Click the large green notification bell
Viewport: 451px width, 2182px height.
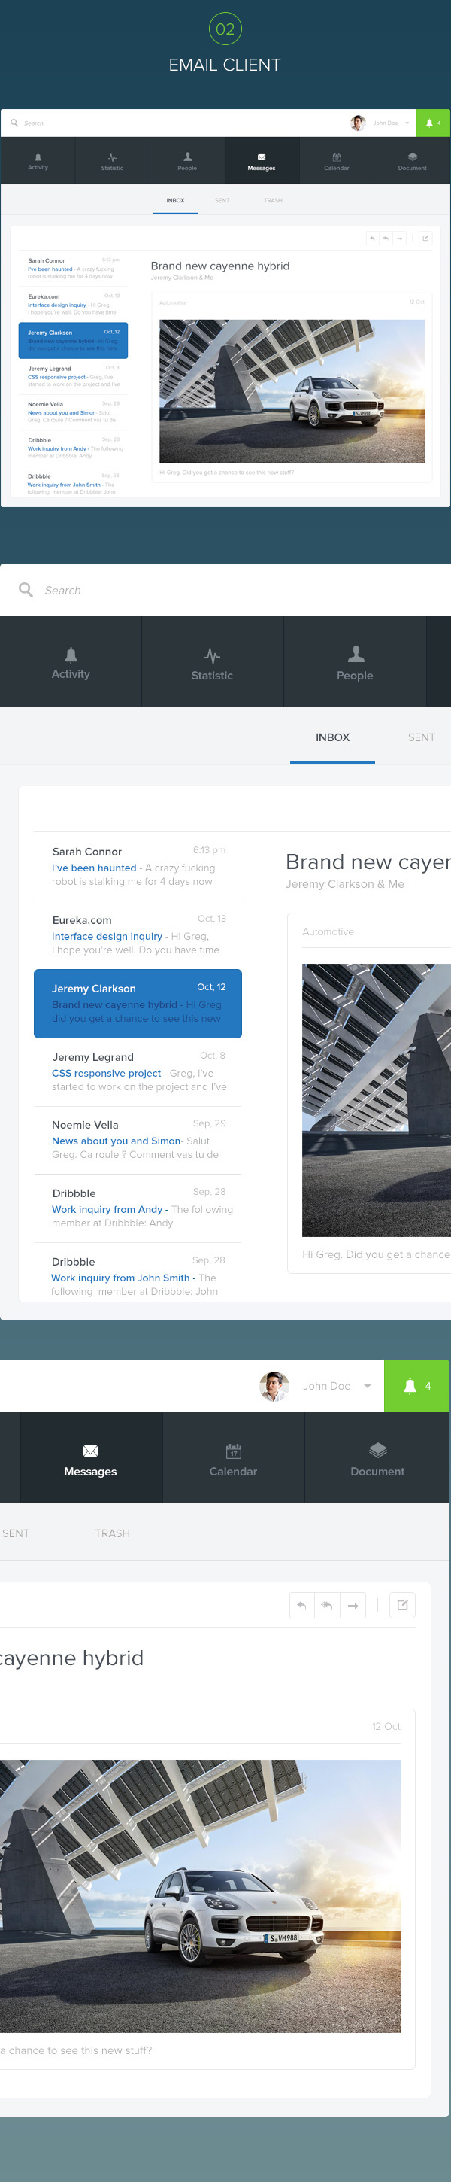click(x=410, y=1386)
